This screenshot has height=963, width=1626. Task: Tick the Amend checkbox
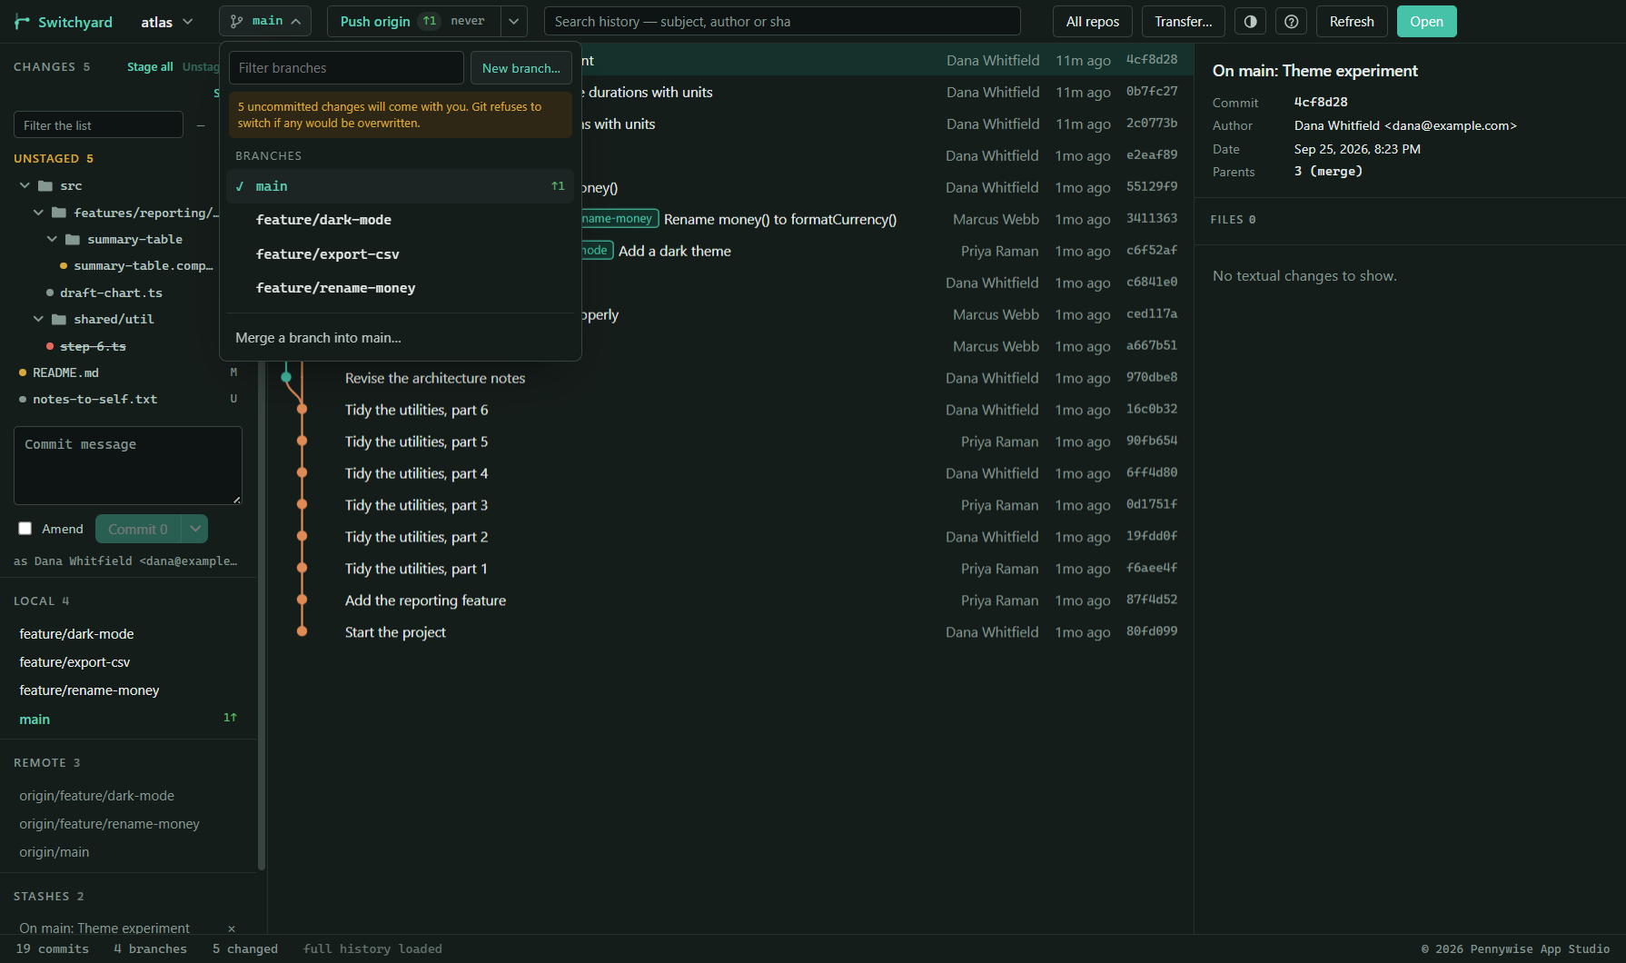tap(25, 529)
